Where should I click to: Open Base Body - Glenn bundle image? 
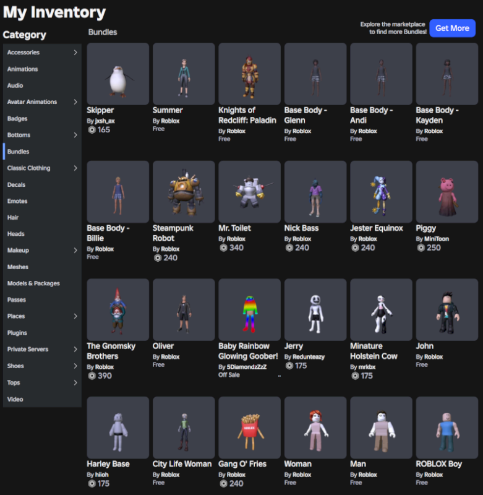(315, 74)
